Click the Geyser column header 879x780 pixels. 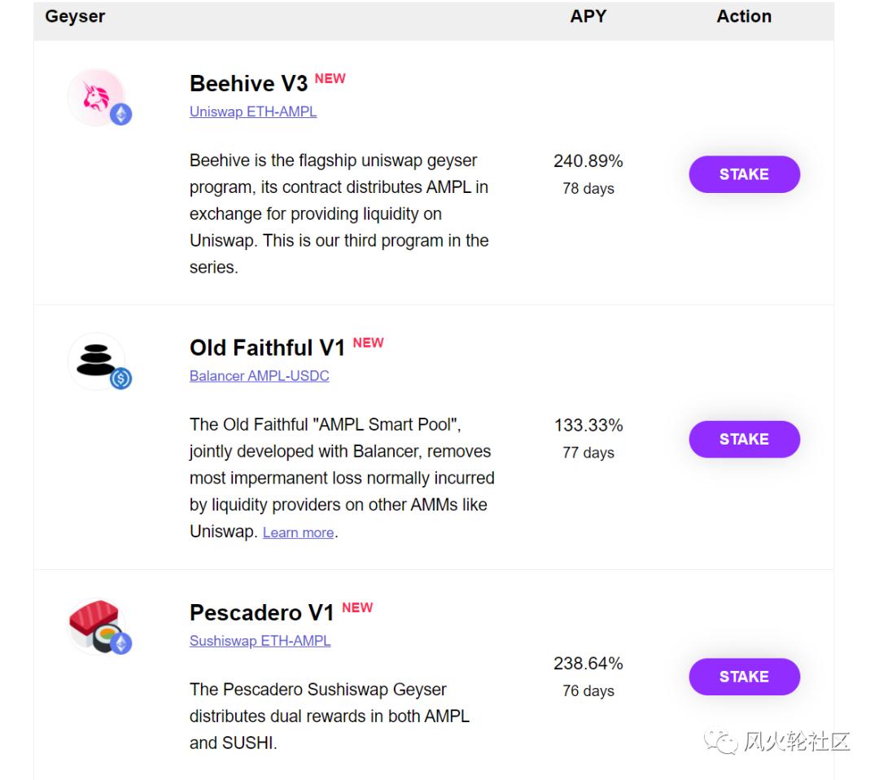75,16
